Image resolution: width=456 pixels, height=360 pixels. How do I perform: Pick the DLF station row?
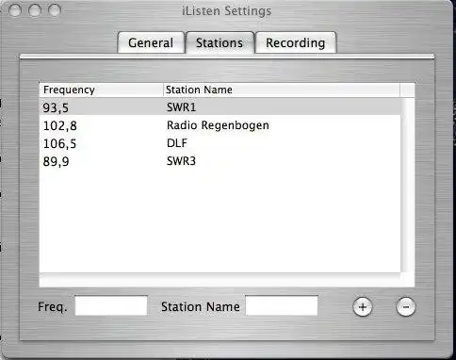[220, 143]
